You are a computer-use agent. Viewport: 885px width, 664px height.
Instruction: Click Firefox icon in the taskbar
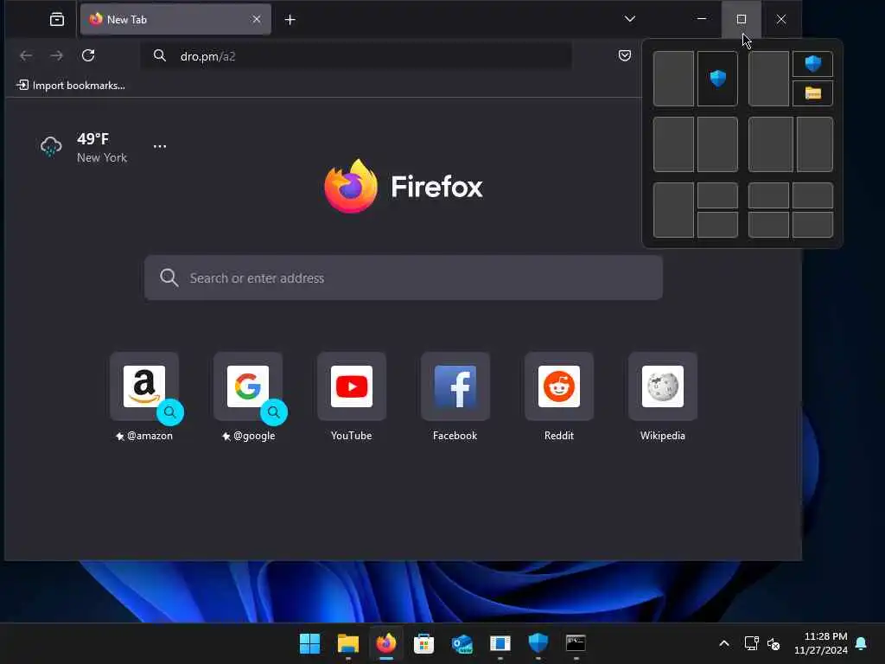386,643
